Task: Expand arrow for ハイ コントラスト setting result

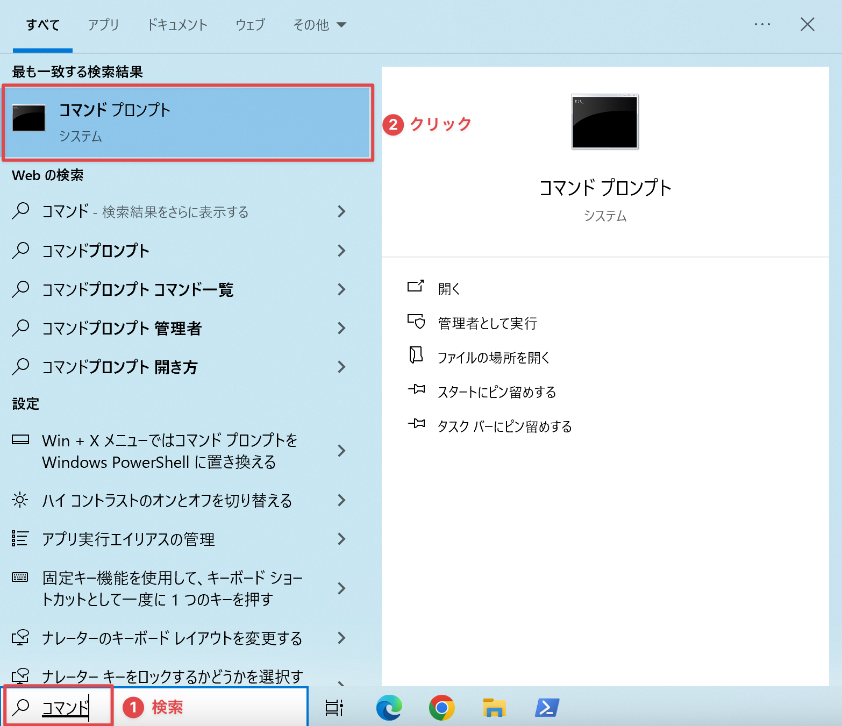Action: coord(341,500)
